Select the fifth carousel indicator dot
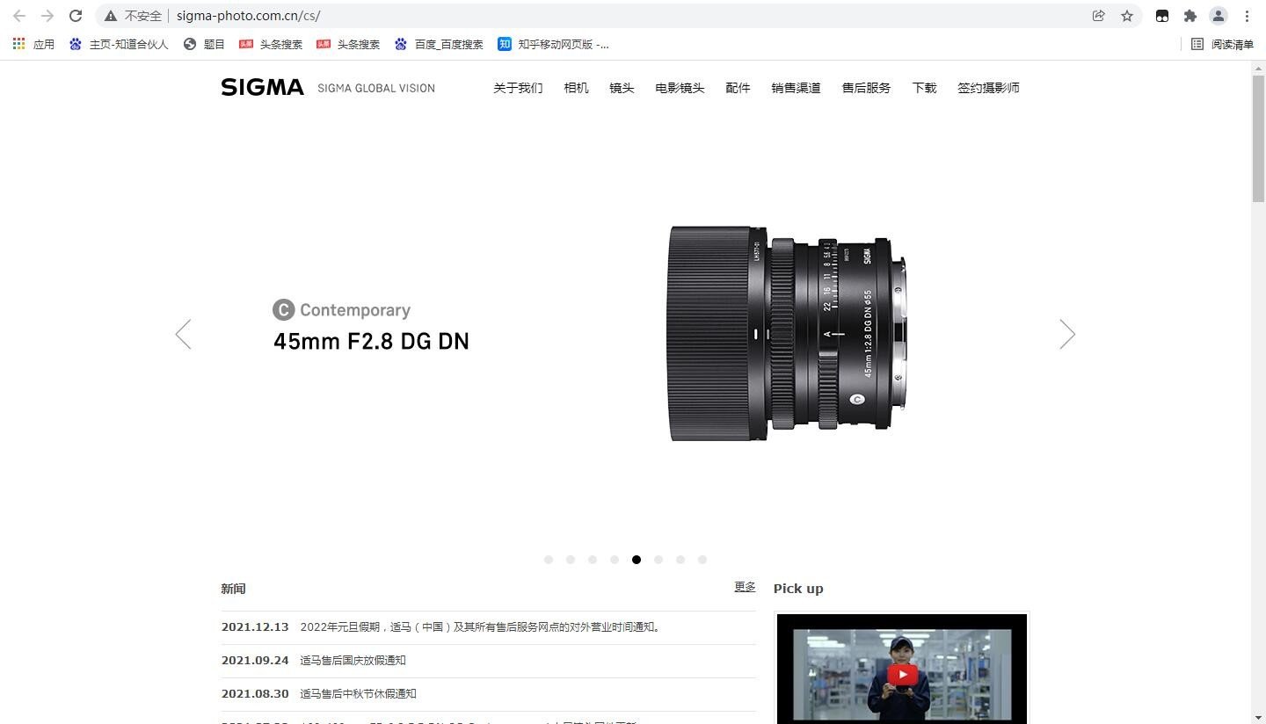 (636, 559)
